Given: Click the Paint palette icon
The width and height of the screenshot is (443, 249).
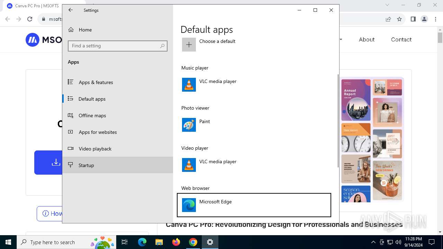Looking at the screenshot, I should pos(189,125).
